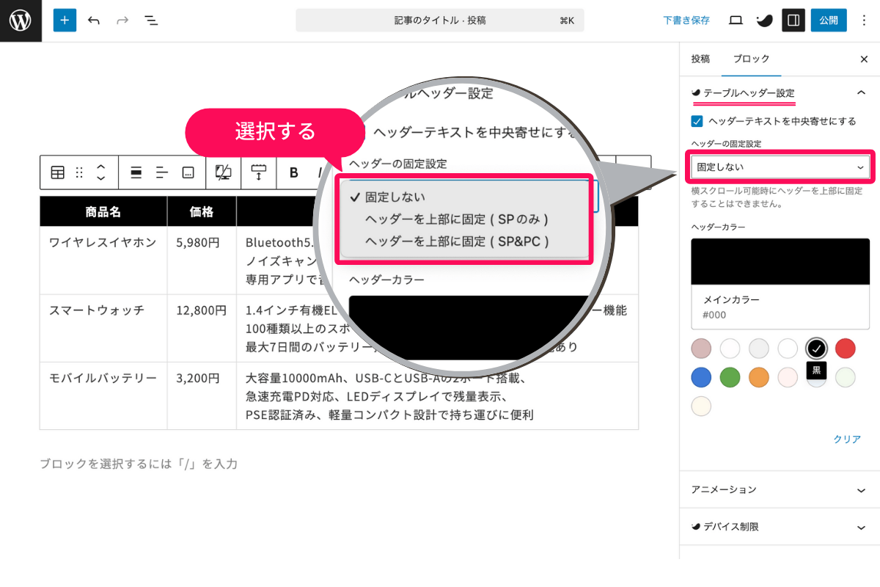
Task: Open the document list view icon
Action: pos(151,20)
